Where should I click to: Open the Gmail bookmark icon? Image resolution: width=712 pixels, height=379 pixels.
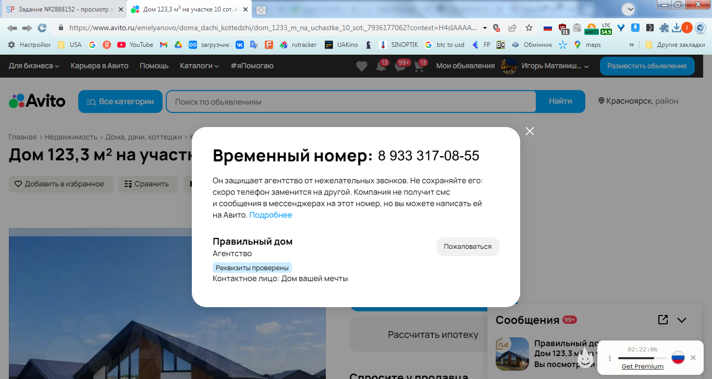(x=164, y=45)
